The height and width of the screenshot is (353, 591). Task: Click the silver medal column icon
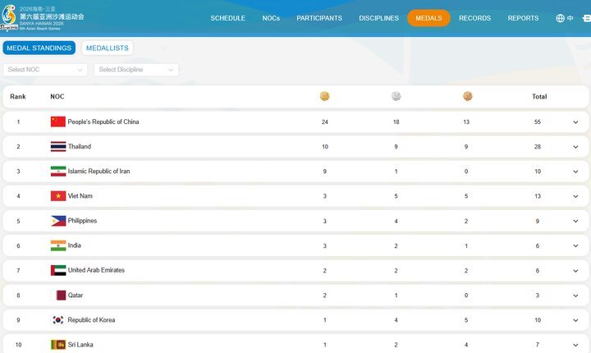[396, 97]
